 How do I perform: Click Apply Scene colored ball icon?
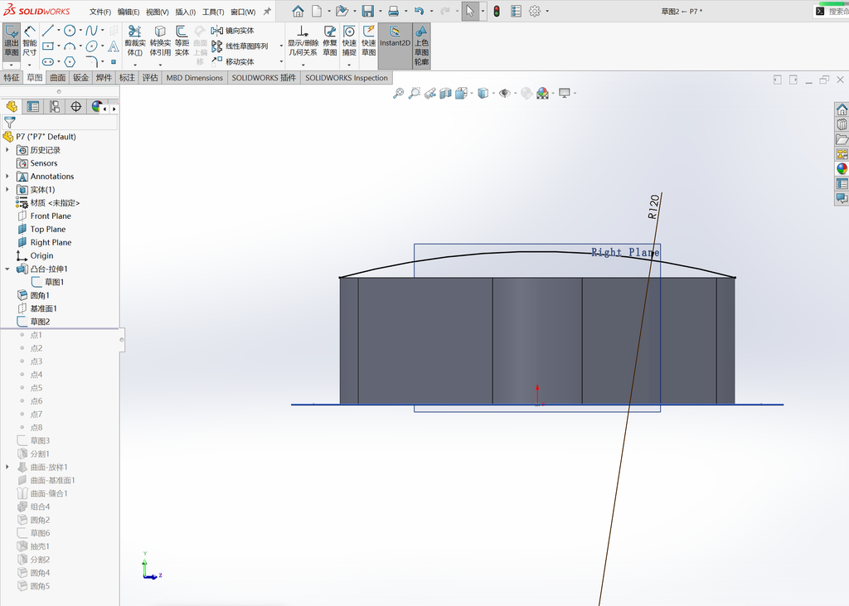pyautogui.click(x=542, y=93)
